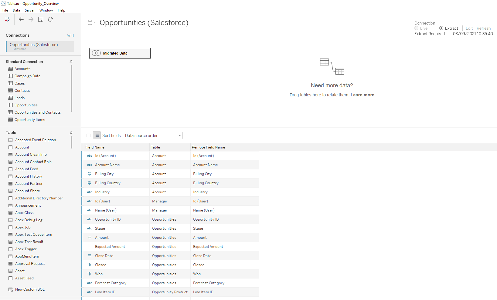Select Opportunity Items in Standard Connection
The image size is (497, 300).
coord(30,120)
